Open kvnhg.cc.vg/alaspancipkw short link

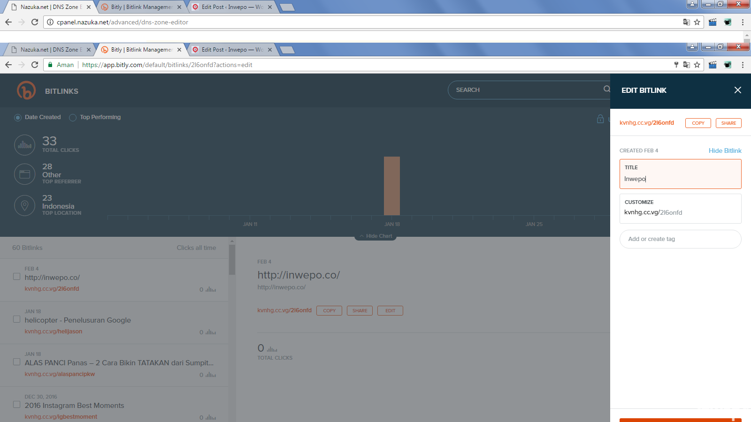60,374
